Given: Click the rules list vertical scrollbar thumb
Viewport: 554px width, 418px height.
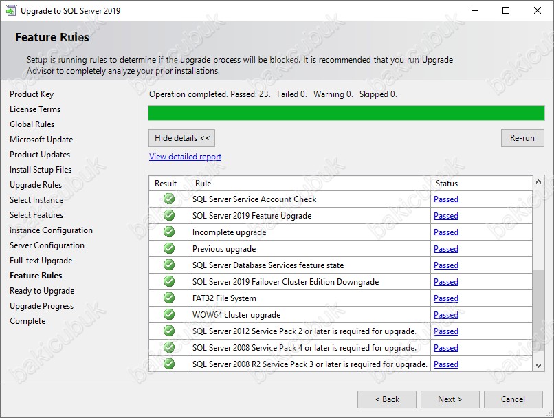Looking at the screenshot, I should pyautogui.click(x=538, y=310).
